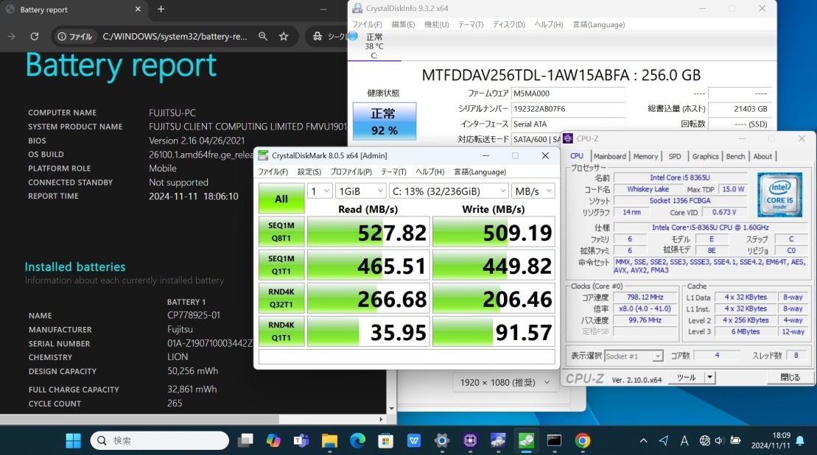Open the 1920 × 1080 resolution dropdown

[505, 383]
